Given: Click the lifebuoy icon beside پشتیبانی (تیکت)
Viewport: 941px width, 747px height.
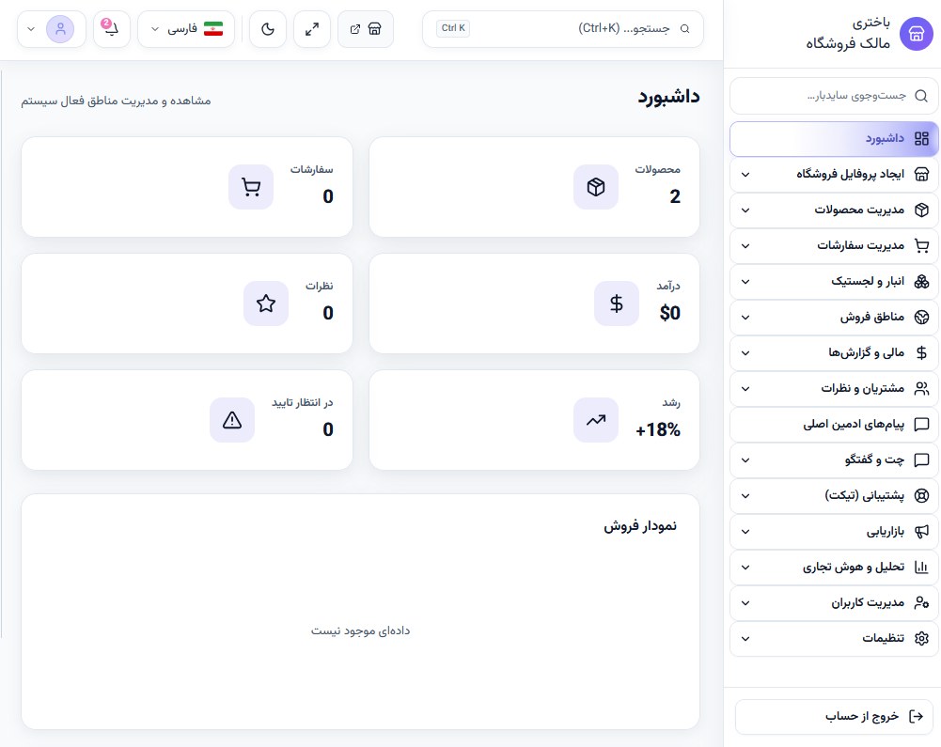Looking at the screenshot, I should (921, 495).
